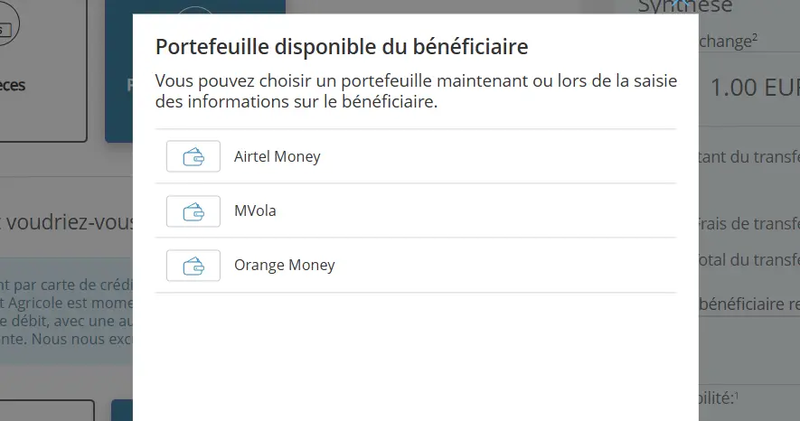Viewport: 800px width, 421px height.
Task: Click the Orange Money wallet icon
Action: [x=193, y=266]
